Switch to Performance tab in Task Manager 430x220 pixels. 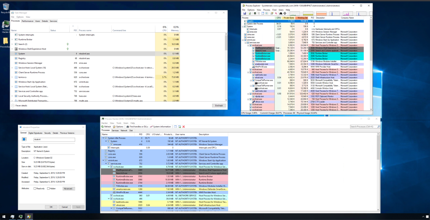coord(27,21)
